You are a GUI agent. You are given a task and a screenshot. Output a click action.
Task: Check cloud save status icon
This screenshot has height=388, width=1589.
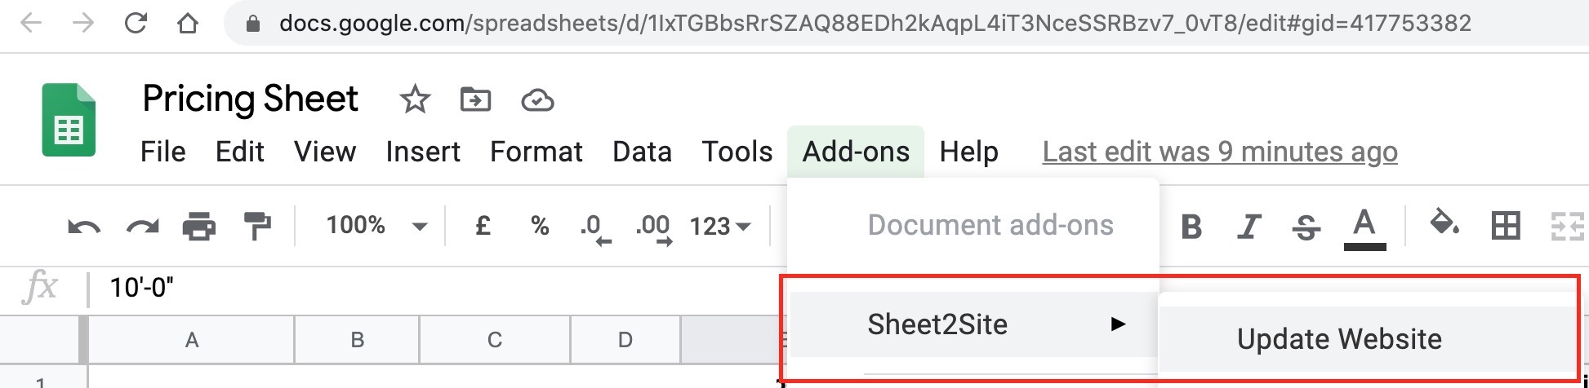tap(537, 100)
